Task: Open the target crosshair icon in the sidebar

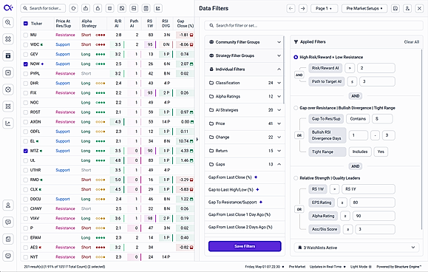Action: [x=8, y=89]
